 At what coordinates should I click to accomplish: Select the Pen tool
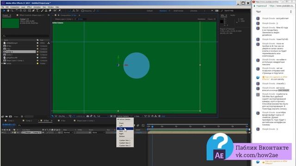[33, 11]
